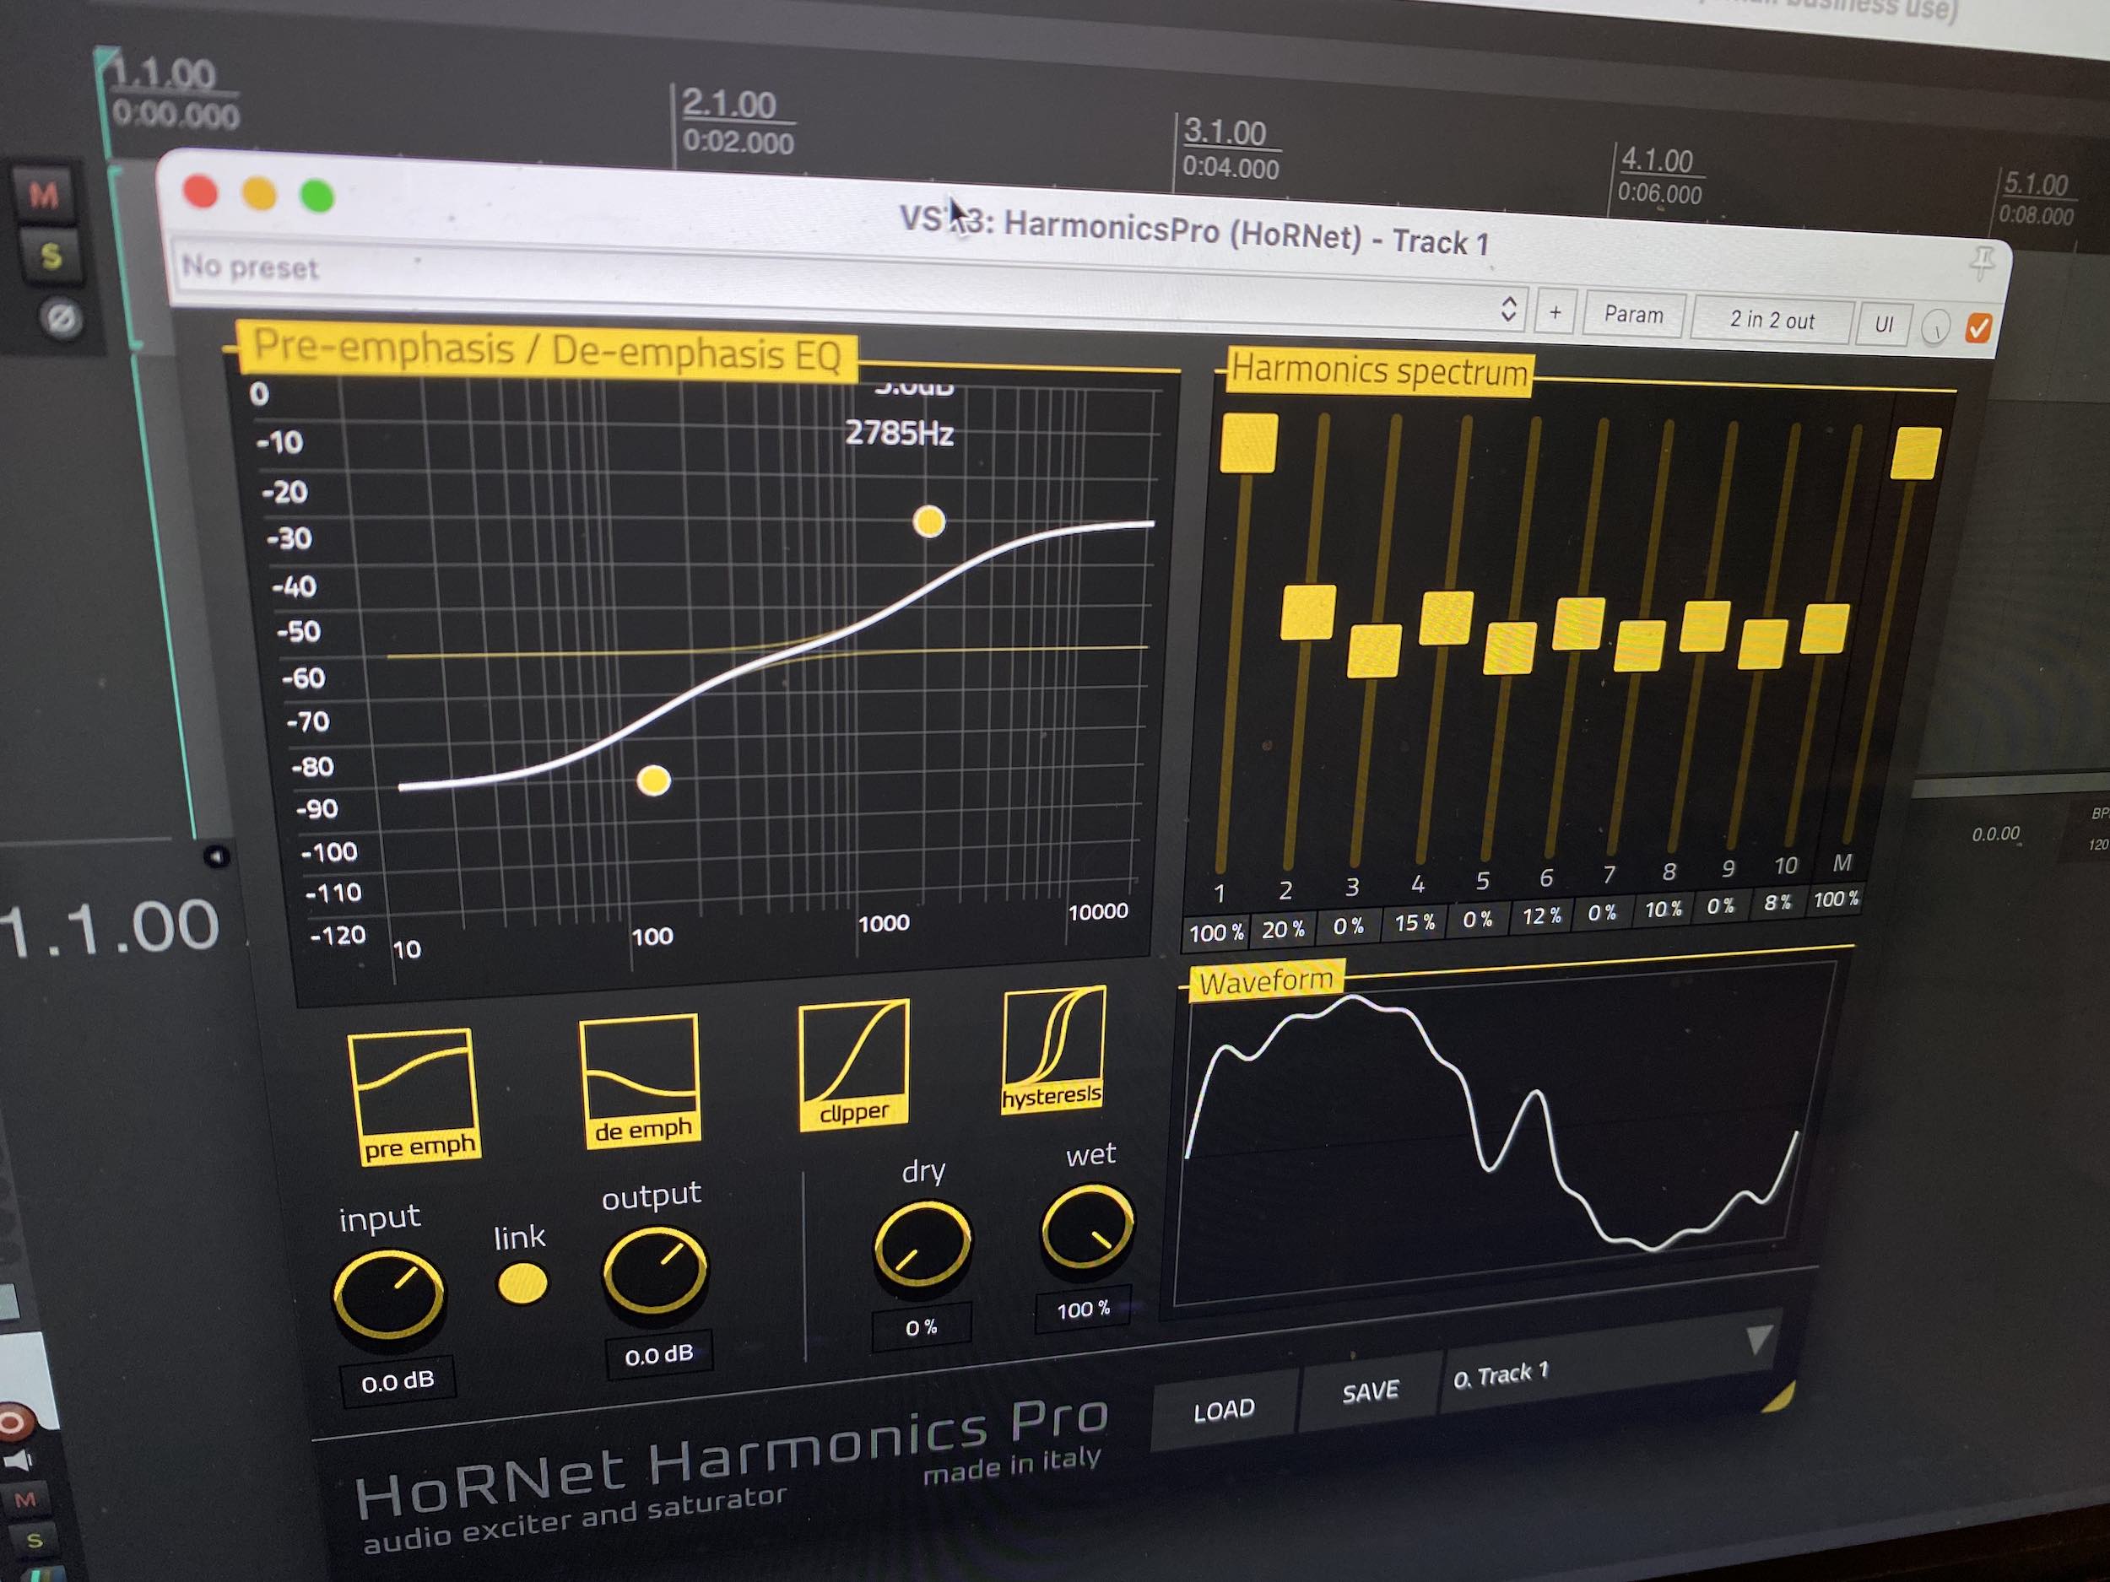Viewport: 2110px width, 1582px height.
Task: Click the 20 % value under harmonic 2
Action: (x=1283, y=930)
